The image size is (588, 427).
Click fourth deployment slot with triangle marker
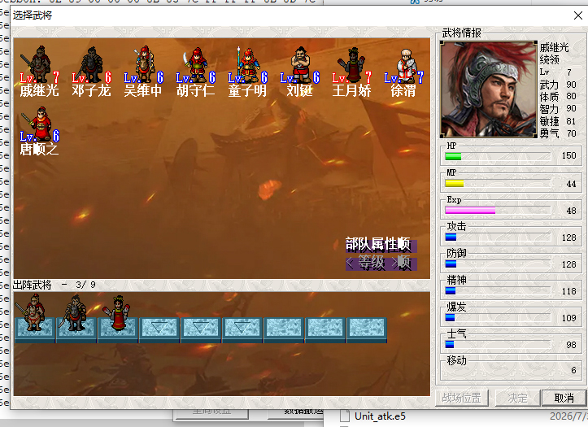coord(159,330)
